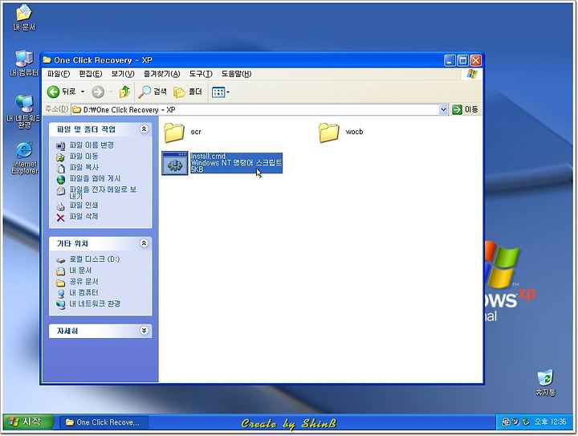
Task: Click the One Click Recove... taskbar button
Action: point(104,422)
